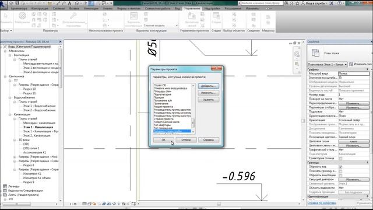
Task: Click Изменить button in project parameters dialog
Action: pyautogui.click(x=209, y=93)
